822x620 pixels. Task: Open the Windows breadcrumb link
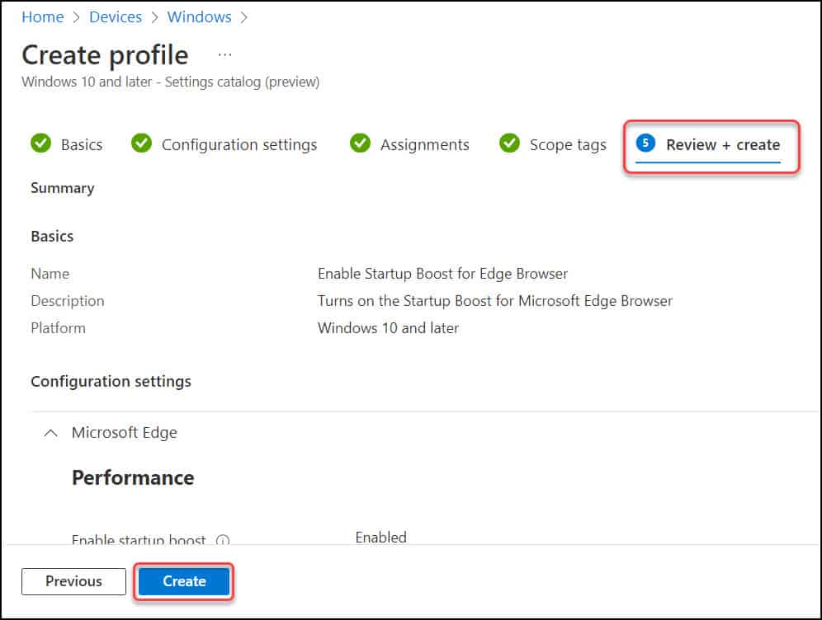click(199, 16)
